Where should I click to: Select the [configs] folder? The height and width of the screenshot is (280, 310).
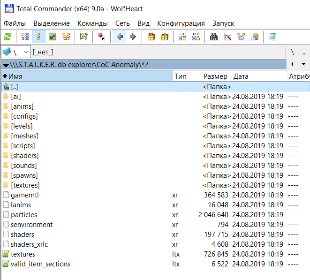coord(155,116)
